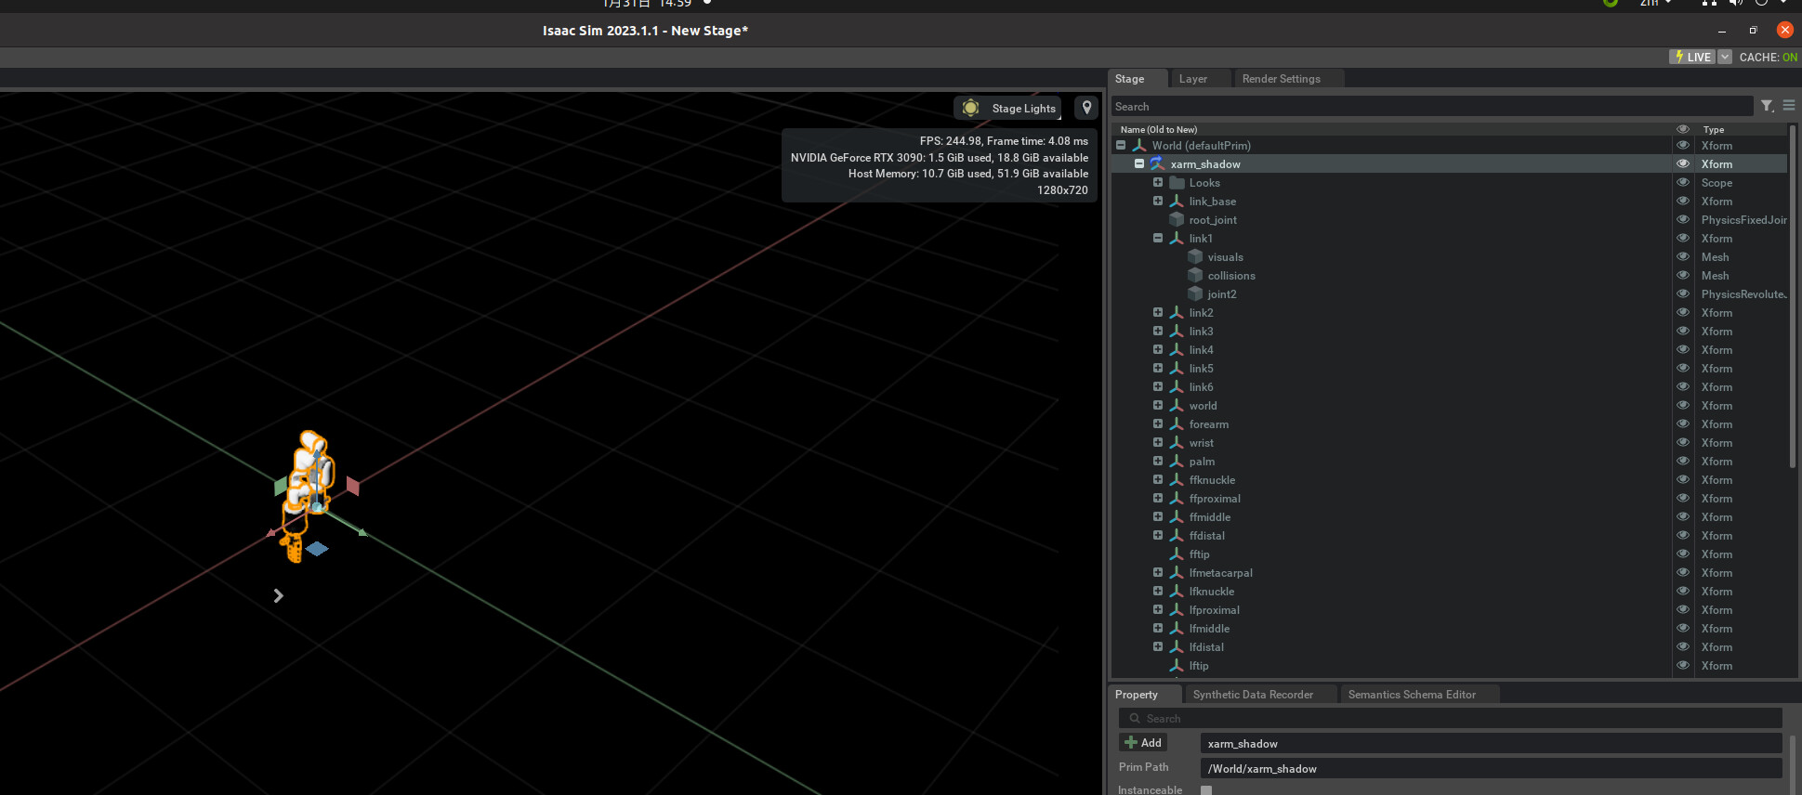Click the Add button in Property panel
This screenshot has height=795, width=1802.
[x=1143, y=743]
